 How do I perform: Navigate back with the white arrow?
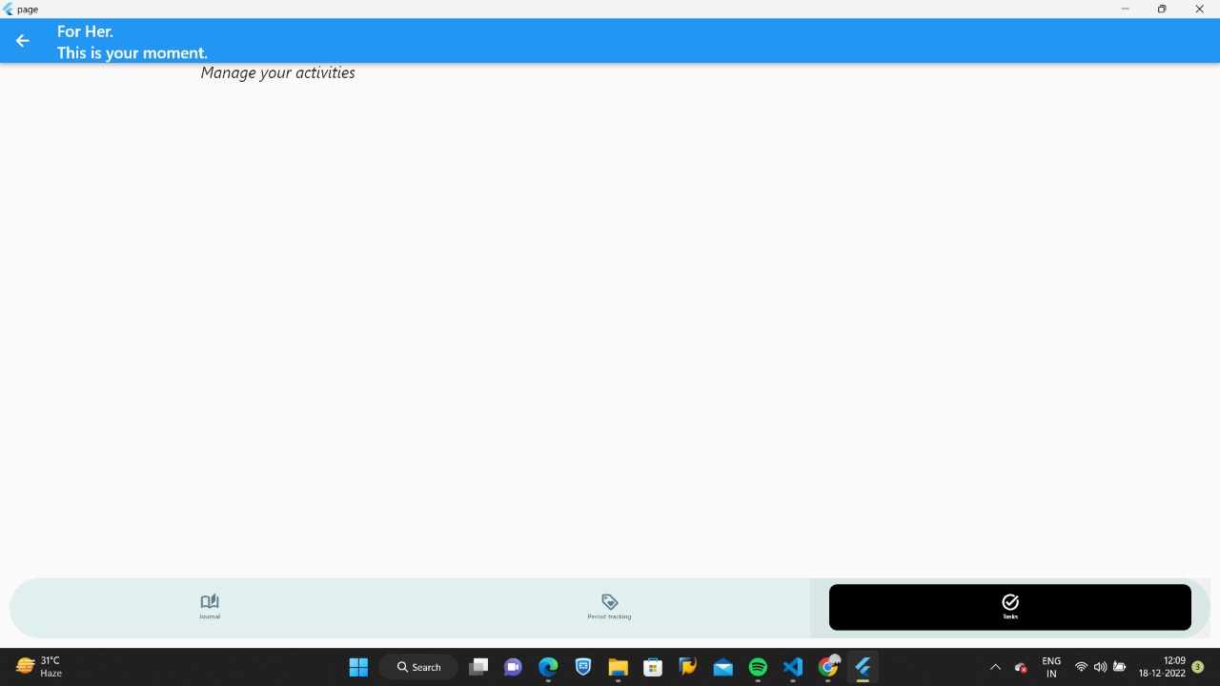pyautogui.click(x=22, y=40)
